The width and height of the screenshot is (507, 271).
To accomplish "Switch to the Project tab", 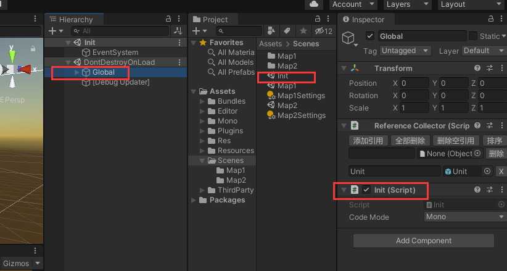I will tap(213, 19).
